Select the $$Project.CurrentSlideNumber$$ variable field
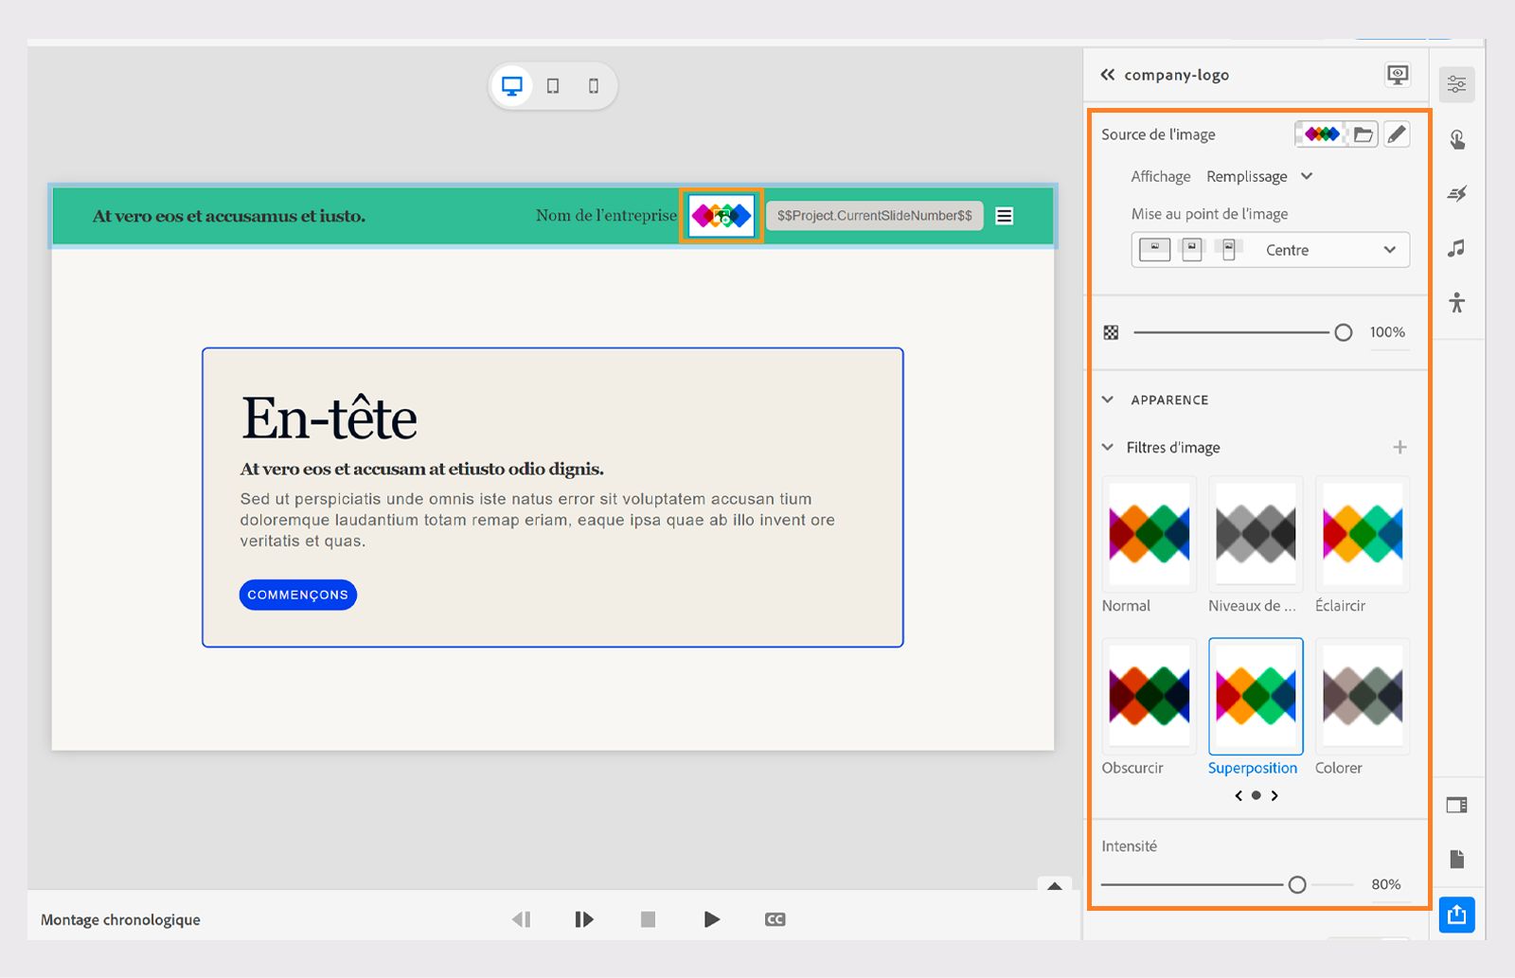 [875, 216]
